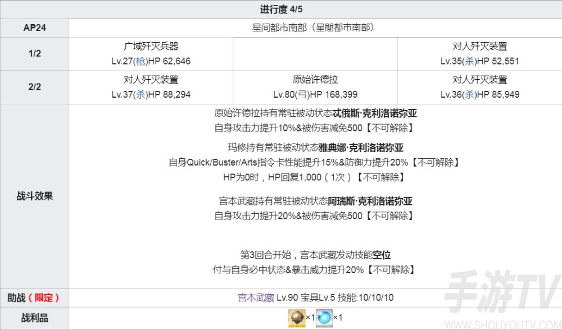This screenshot has width=562, height=330.
Task: Select the 星间都市南部 location text
Action: [313, 27]
